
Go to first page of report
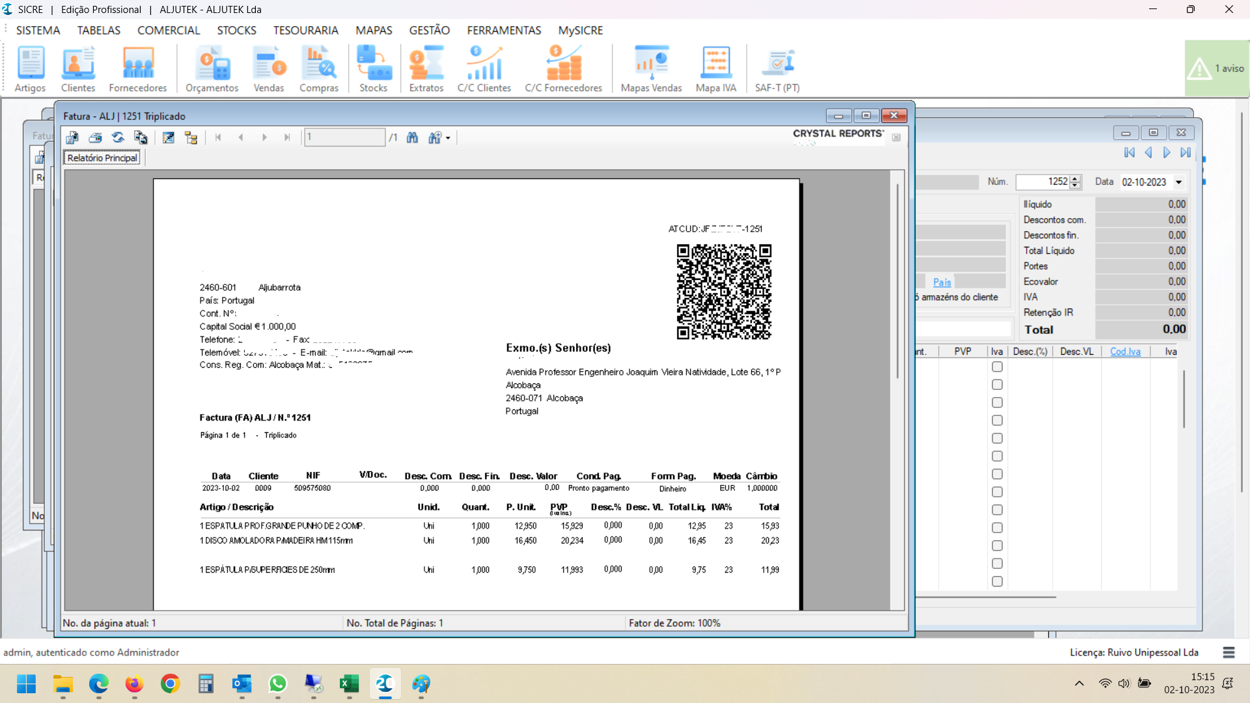tap(218, 137)
